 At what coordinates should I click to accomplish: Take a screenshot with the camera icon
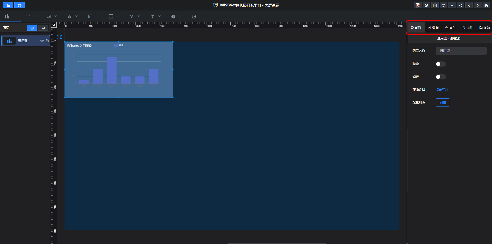(x=435, y=5)
